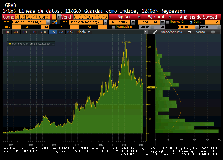Select the Máx time range tab
223x160 pixels.
pos(70,32)
